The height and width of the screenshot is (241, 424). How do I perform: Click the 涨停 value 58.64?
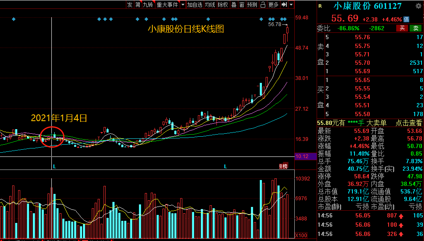click(x=362, y=176)
